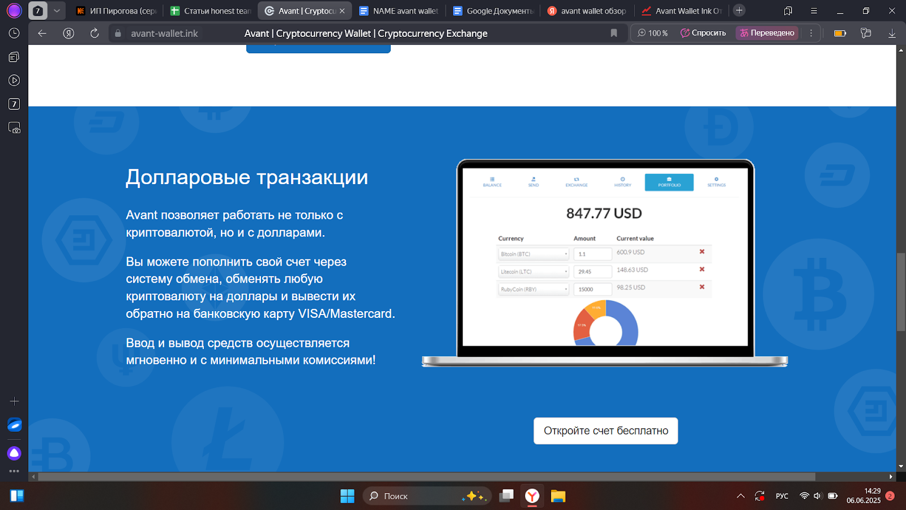Open the extensions feedback icon in toolbar
Image resolution: width=906 pixels, height=510 pixels.
click(866, 33)
